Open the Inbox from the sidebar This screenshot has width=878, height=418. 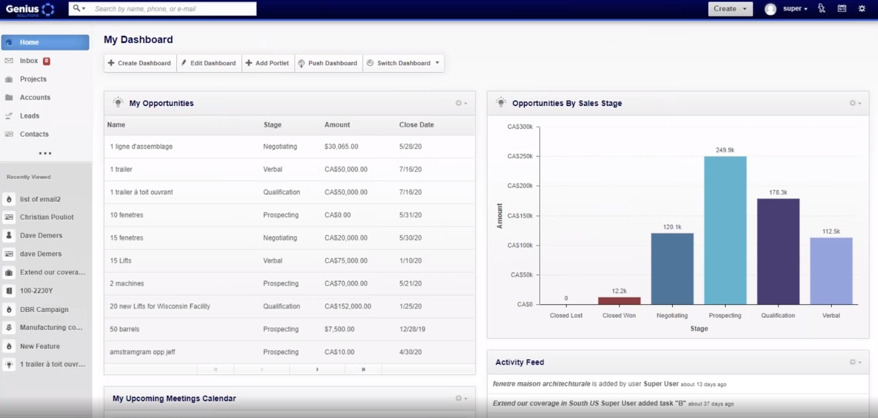pyautogui.click(x=28, y=60)
